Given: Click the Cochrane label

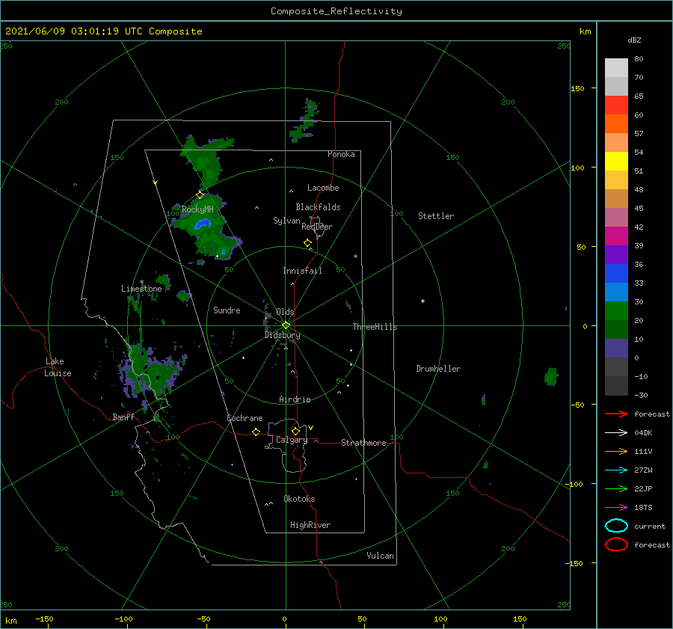Looking at the screenshot, I should (245, 418).
